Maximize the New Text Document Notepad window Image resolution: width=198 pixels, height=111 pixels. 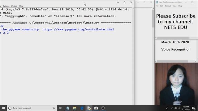pos(192,2)
